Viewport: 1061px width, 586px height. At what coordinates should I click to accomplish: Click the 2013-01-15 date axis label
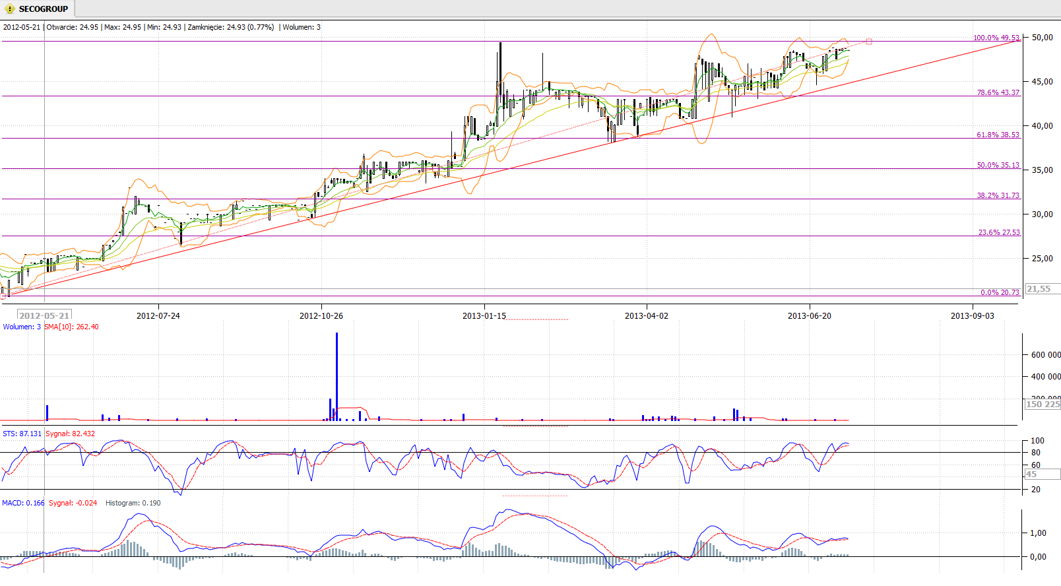[x=484, y=315]
